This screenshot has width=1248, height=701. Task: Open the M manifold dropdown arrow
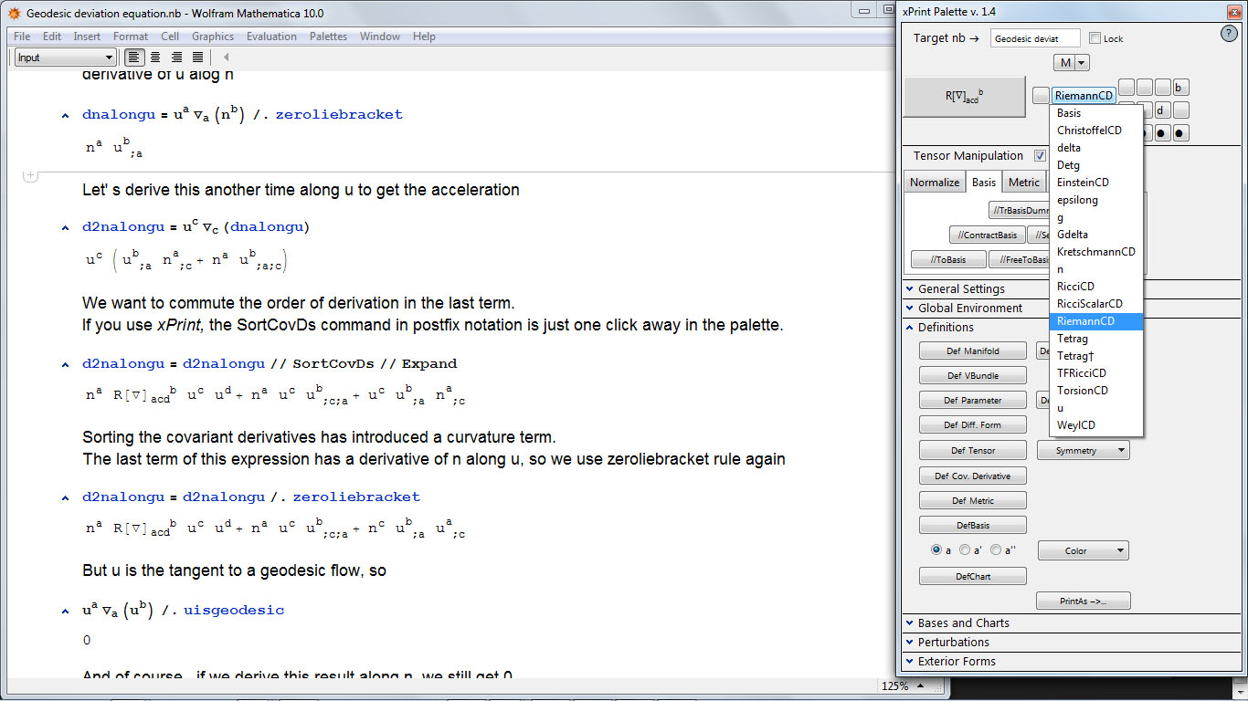tap(1082, 63)
